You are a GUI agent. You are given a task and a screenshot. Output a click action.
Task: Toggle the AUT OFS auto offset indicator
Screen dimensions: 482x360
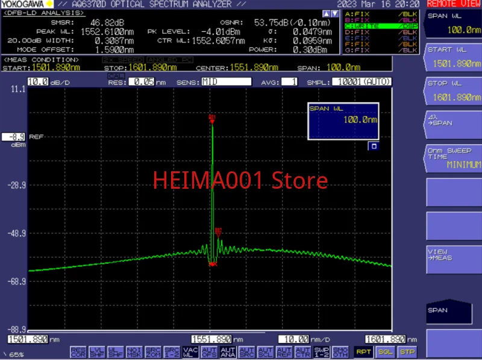click(x=209, y=352)
